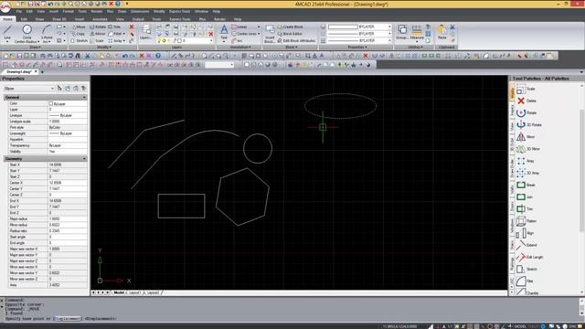This screenshot has width=585, height=329.
Task: Click the Copy tool in Modify panel
Action: [x=79, y=34]
